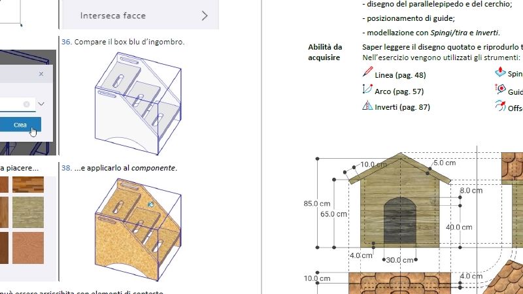Open the dropdown arrow beside input field
This screenshot has height=294, width=523.
(x=41, y=104)
